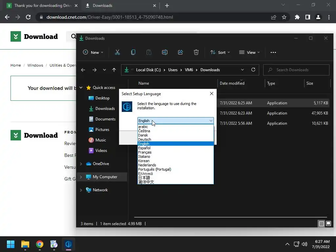Open Documents in Quick access
Screen dimensions: 336x252
point(105,119)
